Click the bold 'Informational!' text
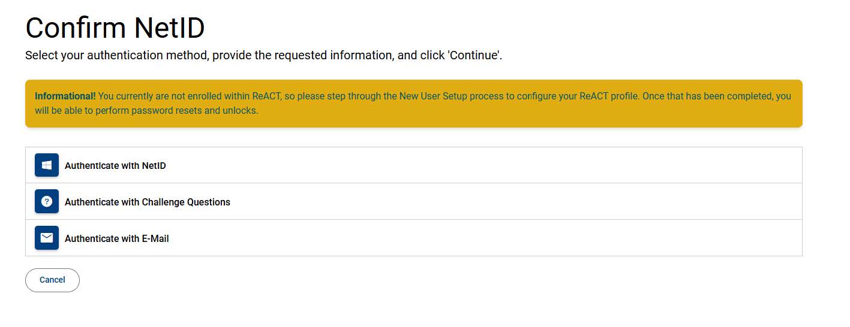 [65, 96]
